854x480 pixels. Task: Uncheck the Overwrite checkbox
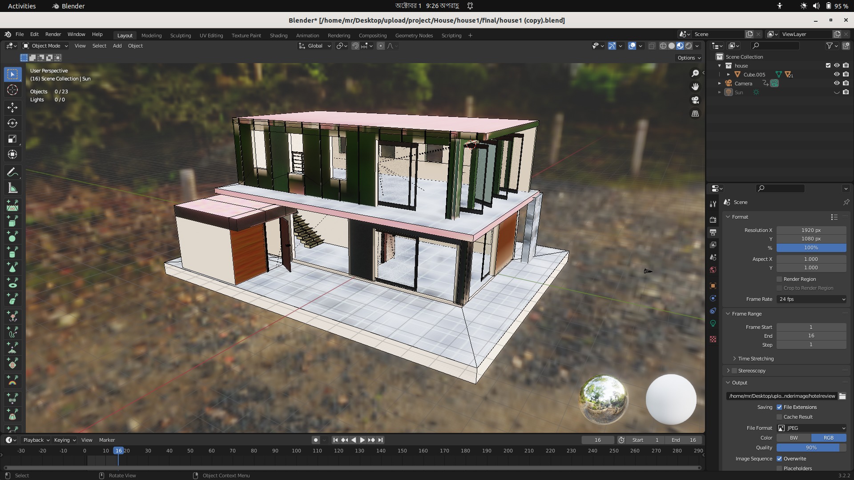pos(779,459)
